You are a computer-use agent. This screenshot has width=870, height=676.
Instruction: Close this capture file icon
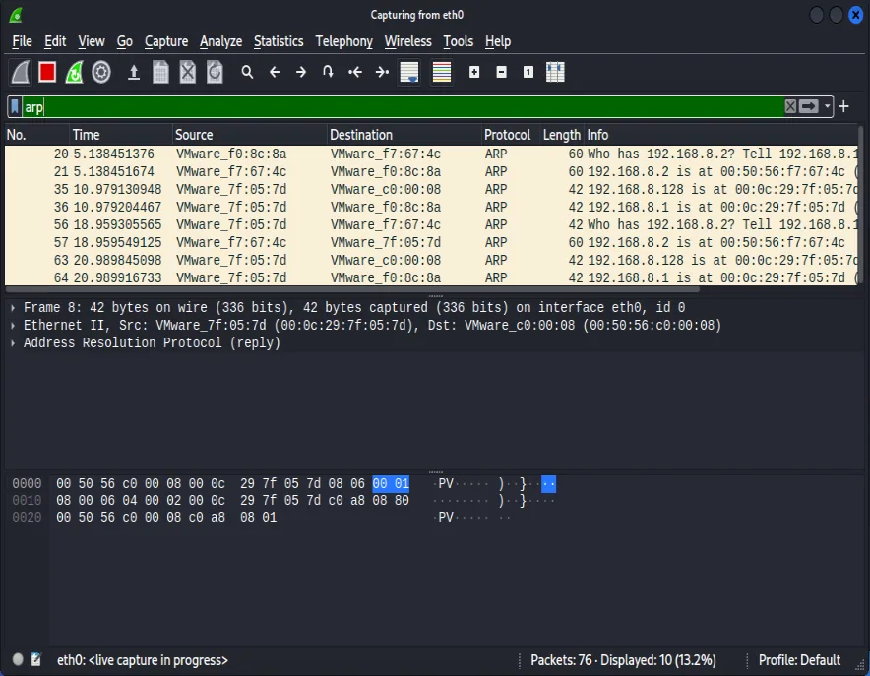[188, 72]
